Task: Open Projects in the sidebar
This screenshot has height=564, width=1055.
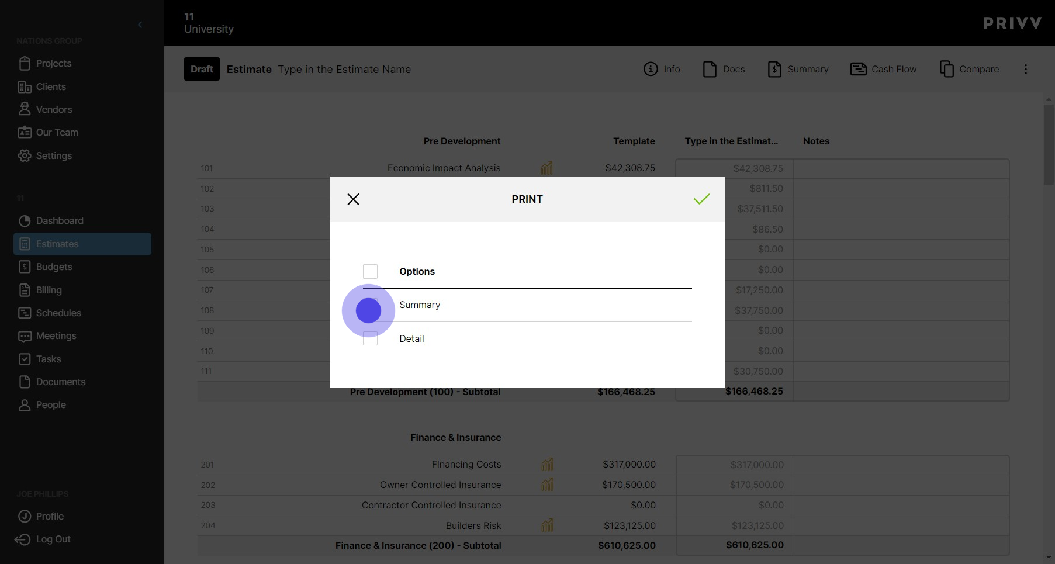Action: [54, 63]
